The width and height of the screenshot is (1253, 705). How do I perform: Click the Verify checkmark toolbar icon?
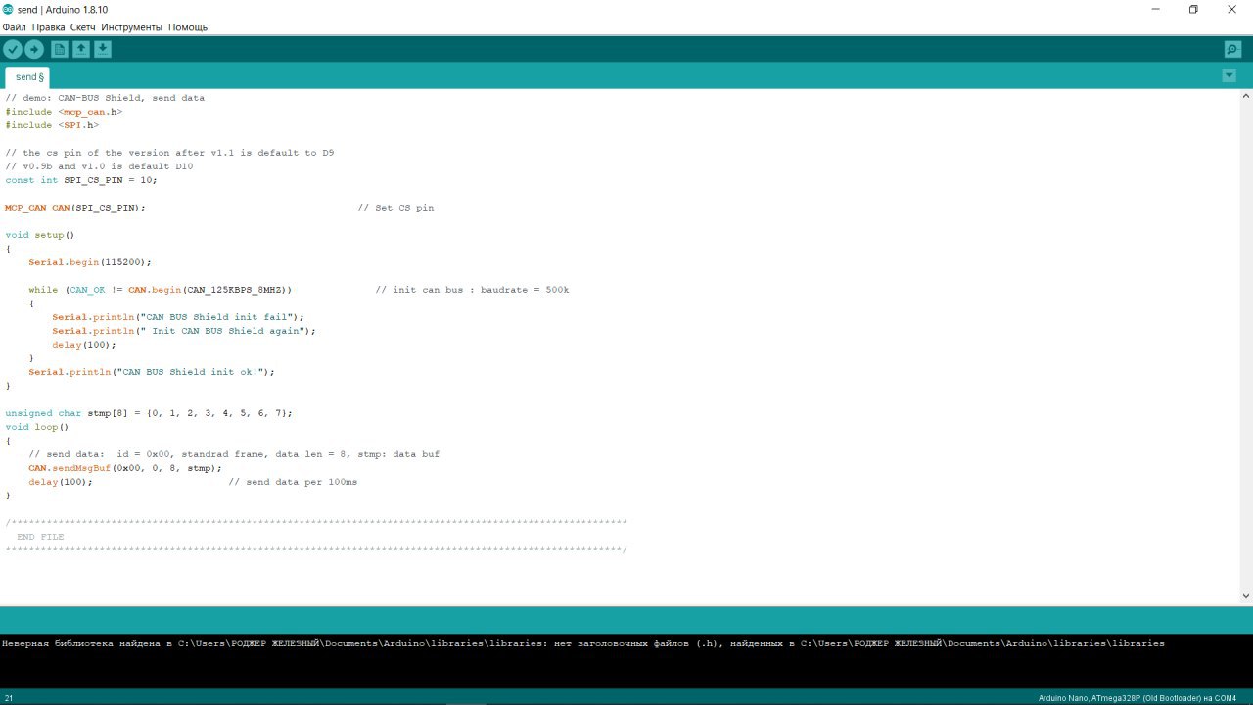pyautogui.click(x=13, y=49)
